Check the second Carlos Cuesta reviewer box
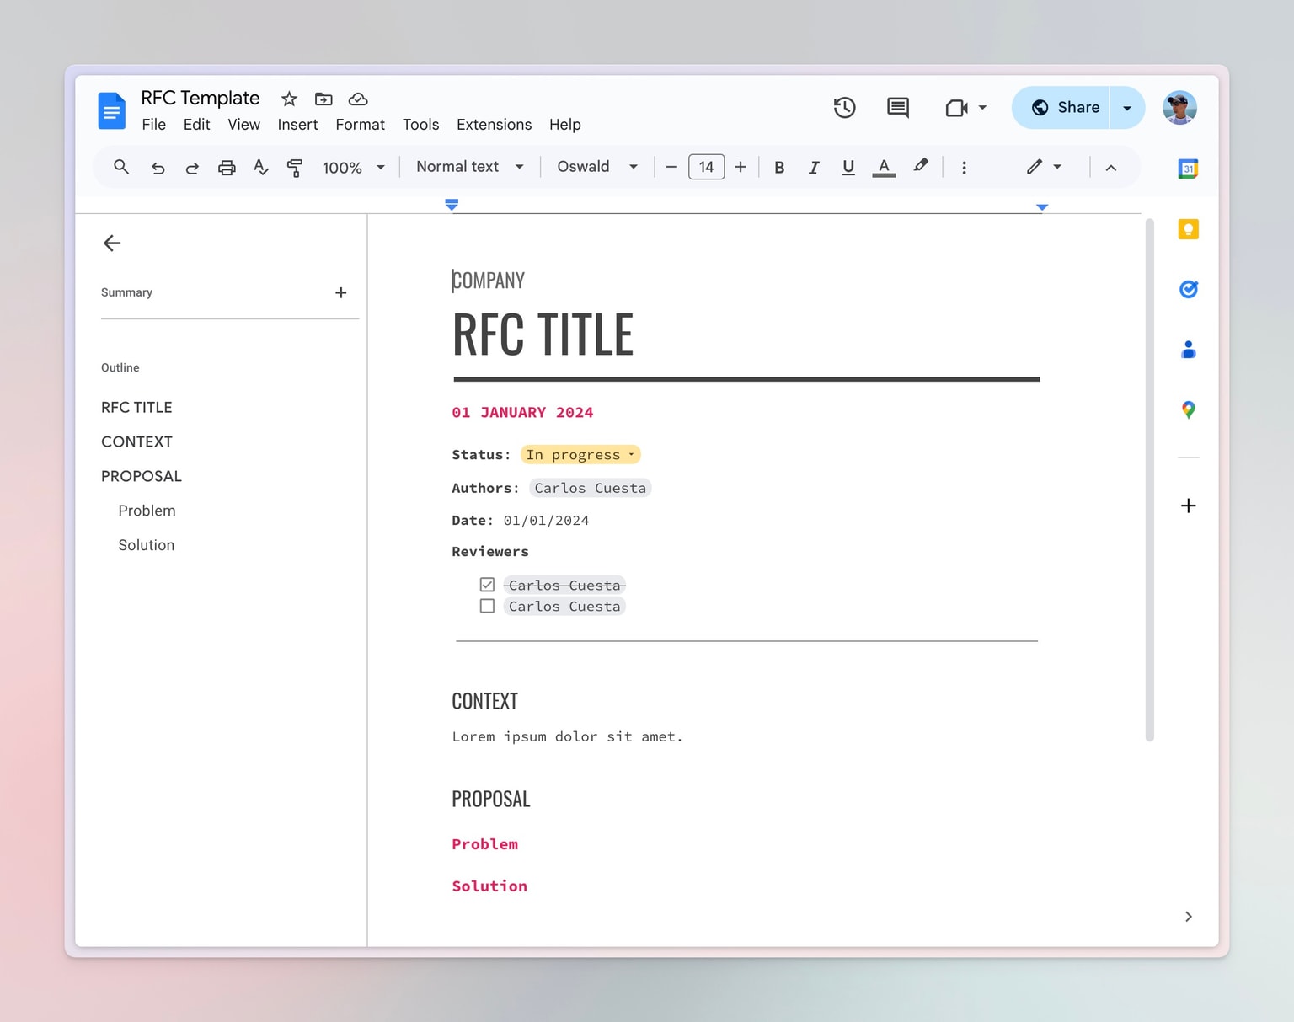The width and height of the screenshot is (1294, 1022). point(487,607)
